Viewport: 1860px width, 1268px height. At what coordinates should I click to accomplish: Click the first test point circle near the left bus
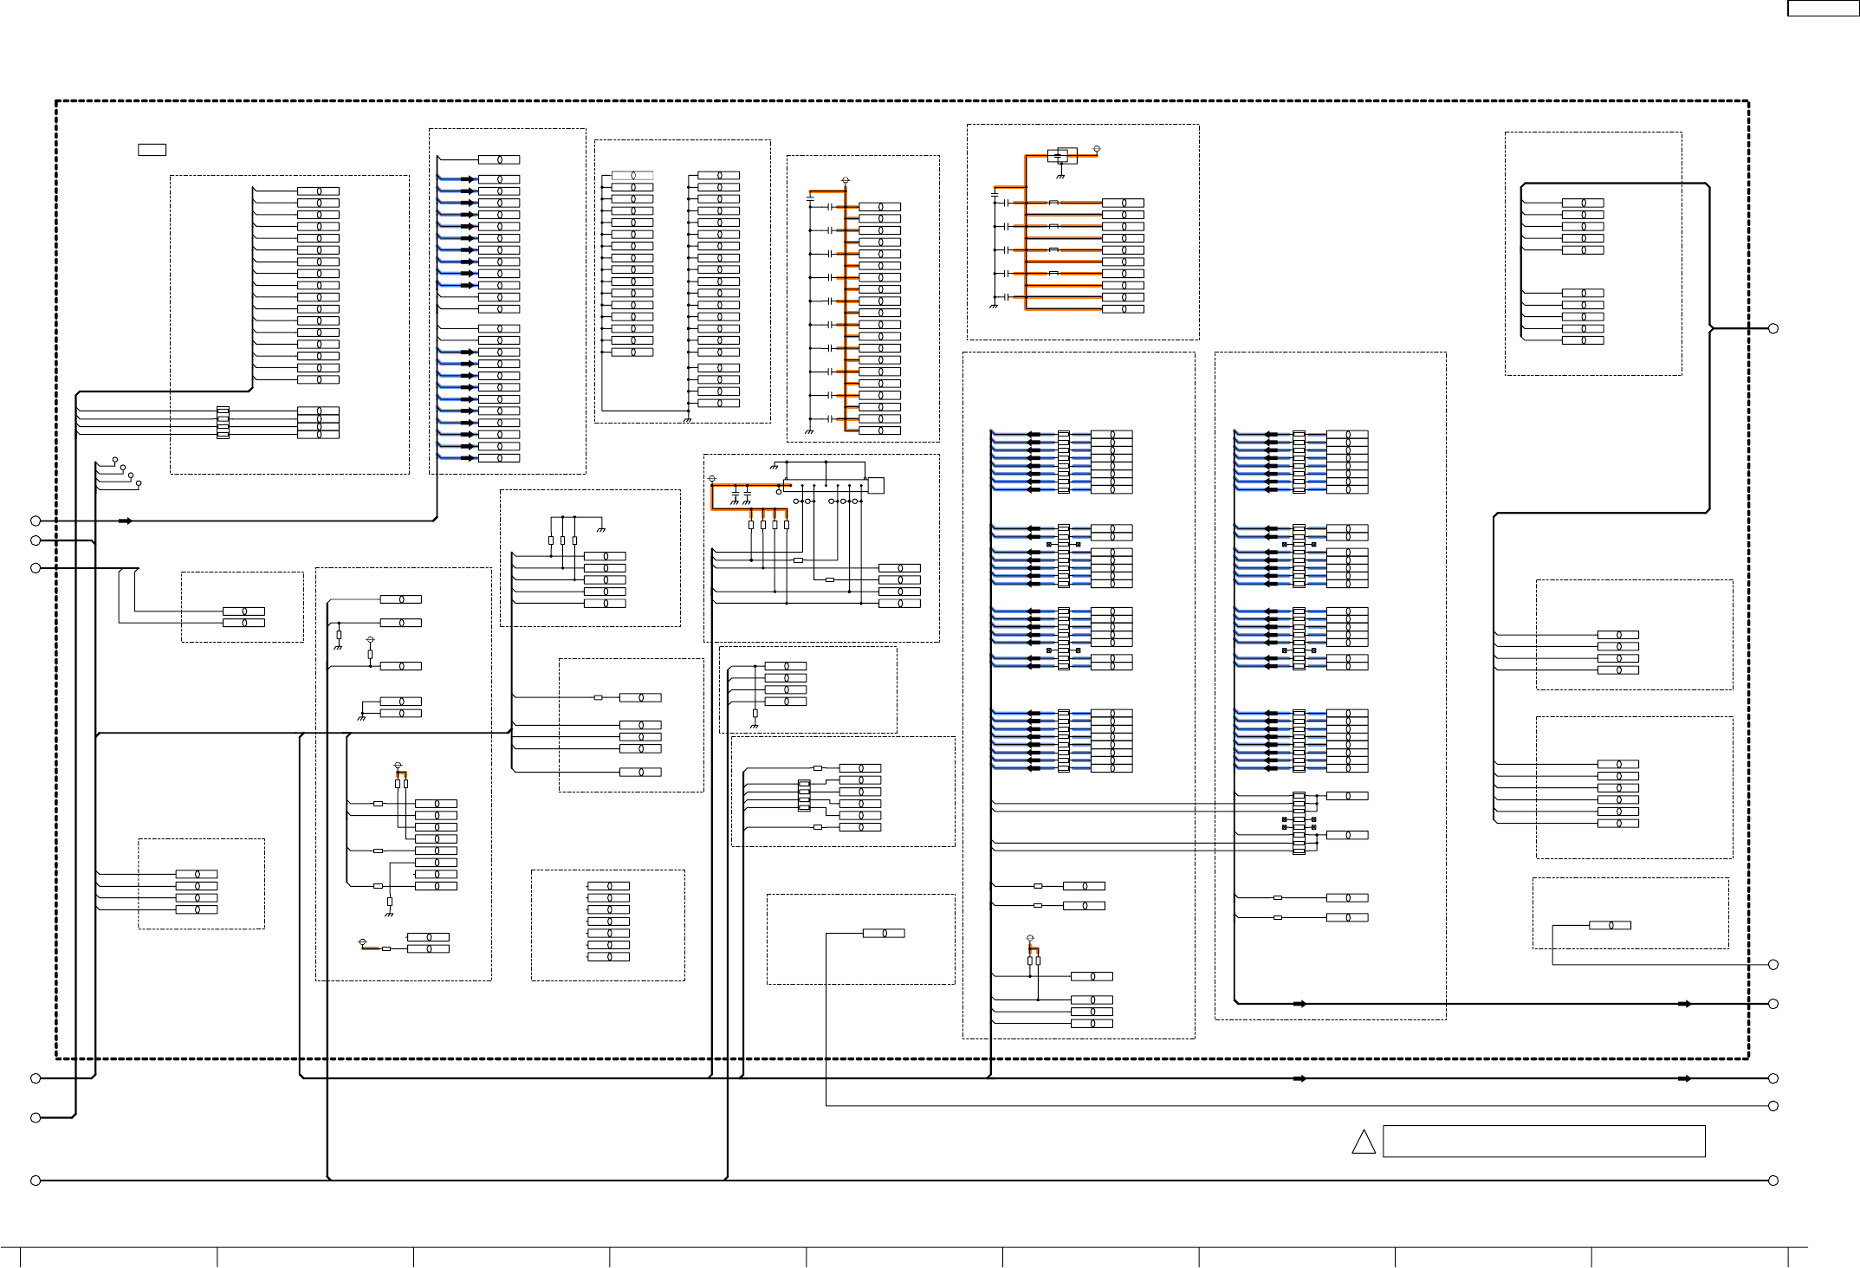point(115,460)
